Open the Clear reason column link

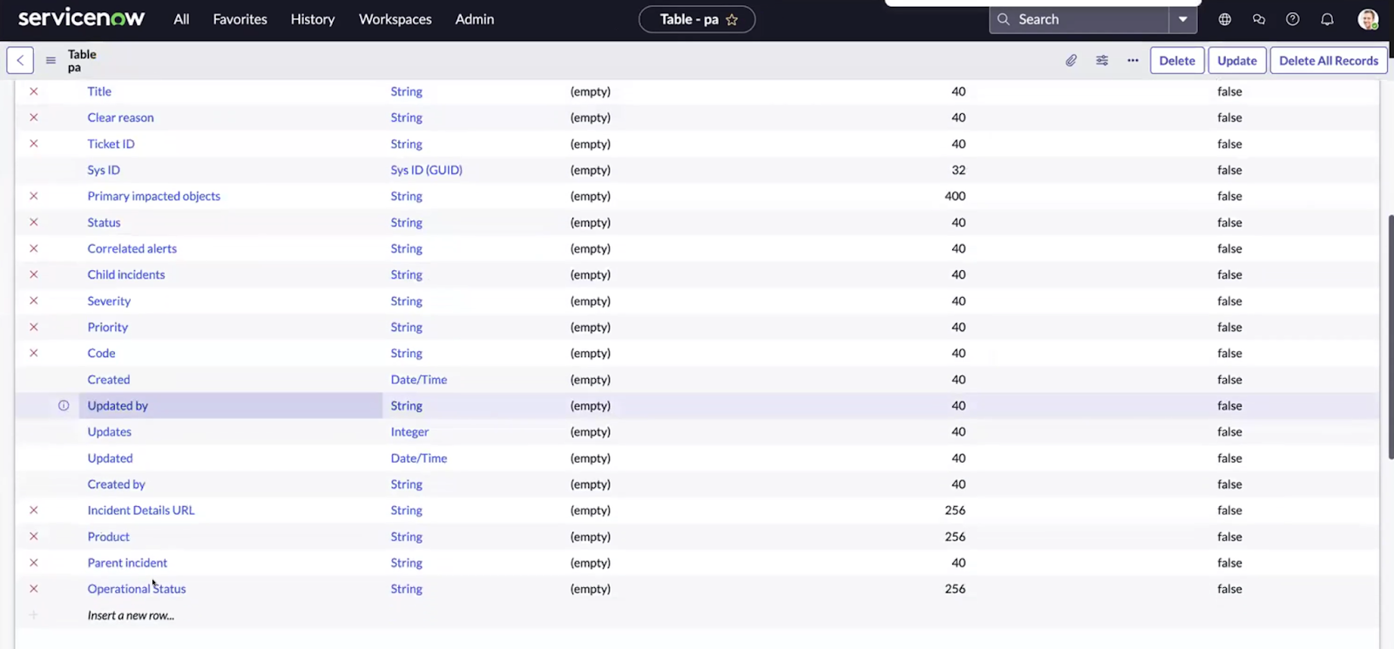click(x=120, y=118)
